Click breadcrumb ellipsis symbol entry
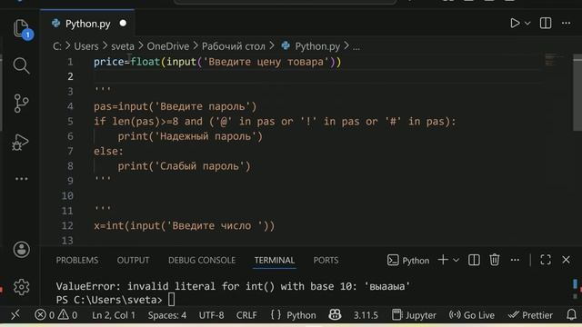Viewport: 582px width, 327px height. 356,46
